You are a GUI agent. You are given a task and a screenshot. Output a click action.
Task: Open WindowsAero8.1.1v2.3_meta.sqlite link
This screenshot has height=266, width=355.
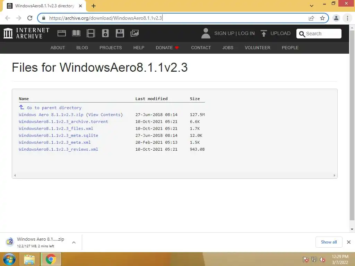[58, 135]
